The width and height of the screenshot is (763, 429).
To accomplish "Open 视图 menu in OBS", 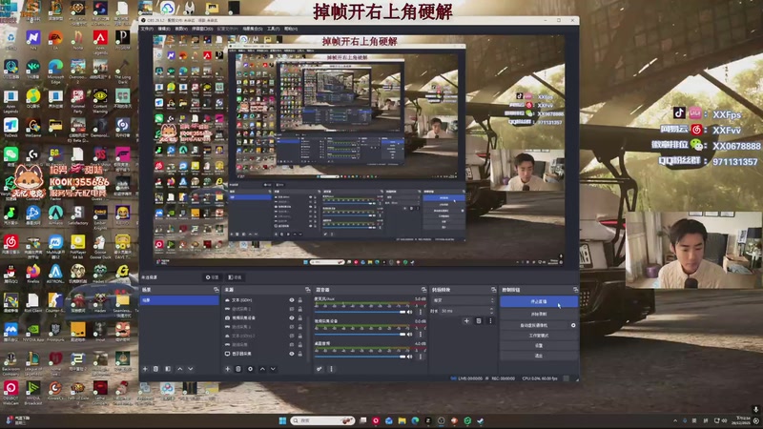I will point(181,29).
